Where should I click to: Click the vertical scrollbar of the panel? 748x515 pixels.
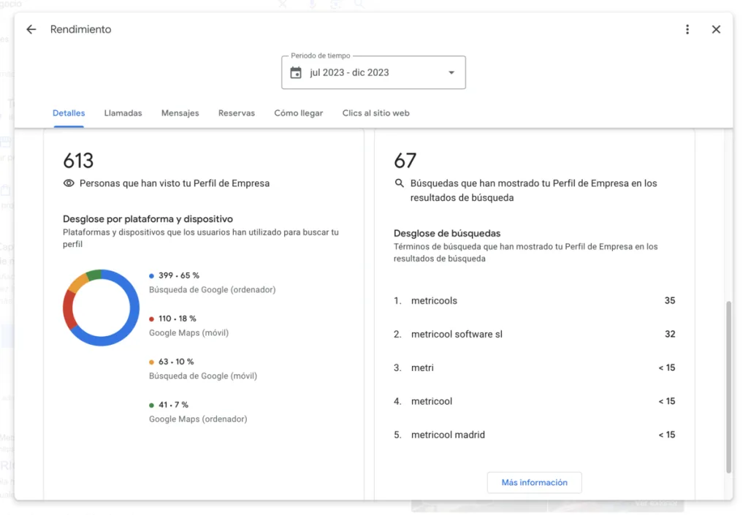tap(728, 386)
